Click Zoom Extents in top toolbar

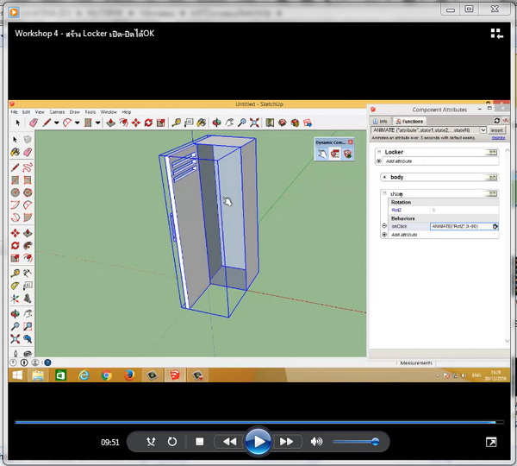click(x=254, y=123)
